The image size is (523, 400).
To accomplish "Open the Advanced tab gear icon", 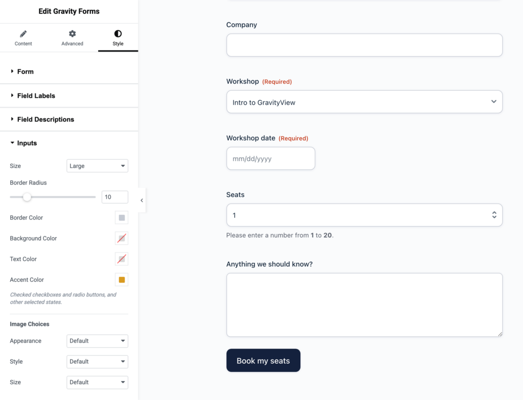I will [x=72, y=34].
